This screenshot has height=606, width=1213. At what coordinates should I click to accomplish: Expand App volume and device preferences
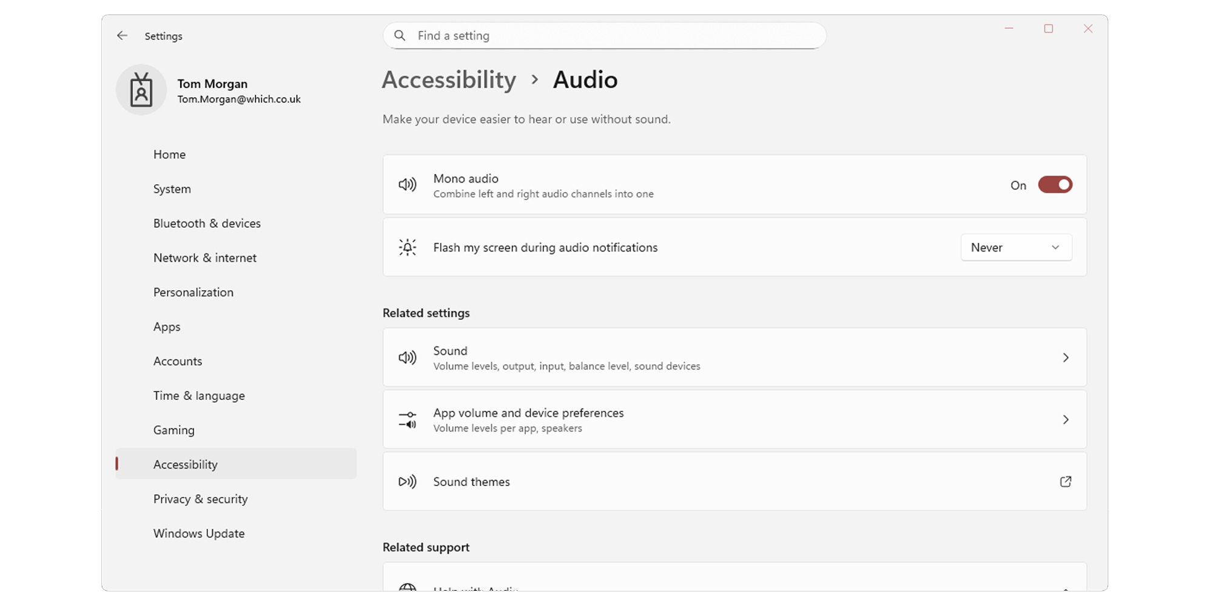(734, 419)
